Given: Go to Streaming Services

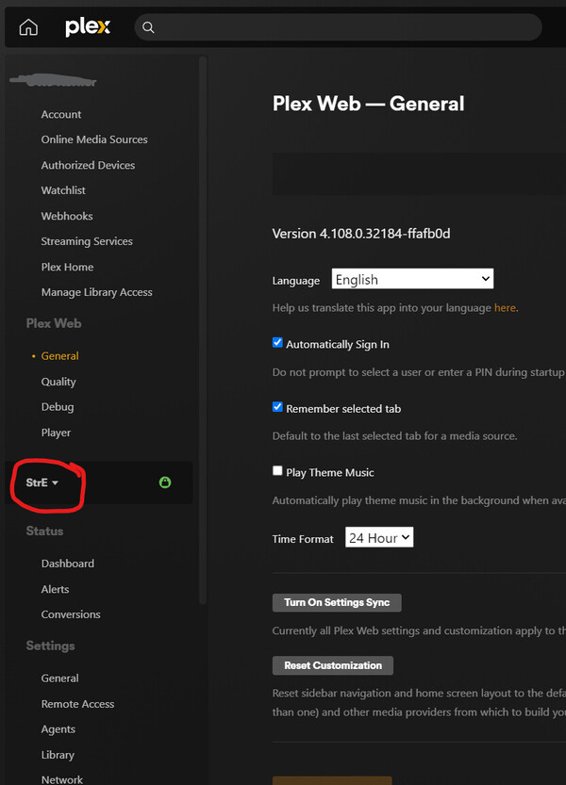Looking at the screenshot, I should click(x=87, y=241).
